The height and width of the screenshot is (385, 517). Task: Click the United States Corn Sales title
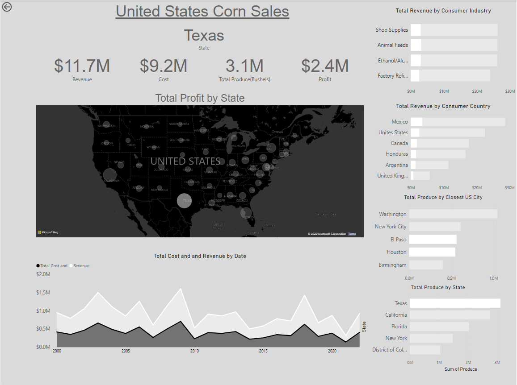click(202, 12)
